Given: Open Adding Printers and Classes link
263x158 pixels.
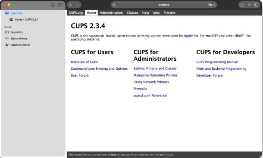Looking at the screenshot, I should point(155,68).
